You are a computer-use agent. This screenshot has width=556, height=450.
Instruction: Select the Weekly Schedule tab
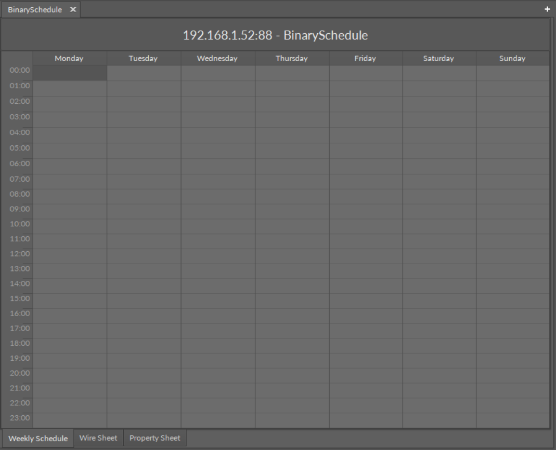38,439
